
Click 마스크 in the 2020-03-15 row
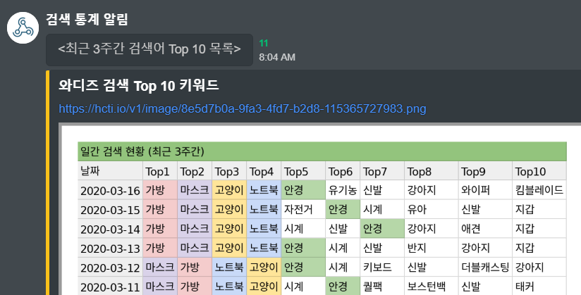(195, 210)
